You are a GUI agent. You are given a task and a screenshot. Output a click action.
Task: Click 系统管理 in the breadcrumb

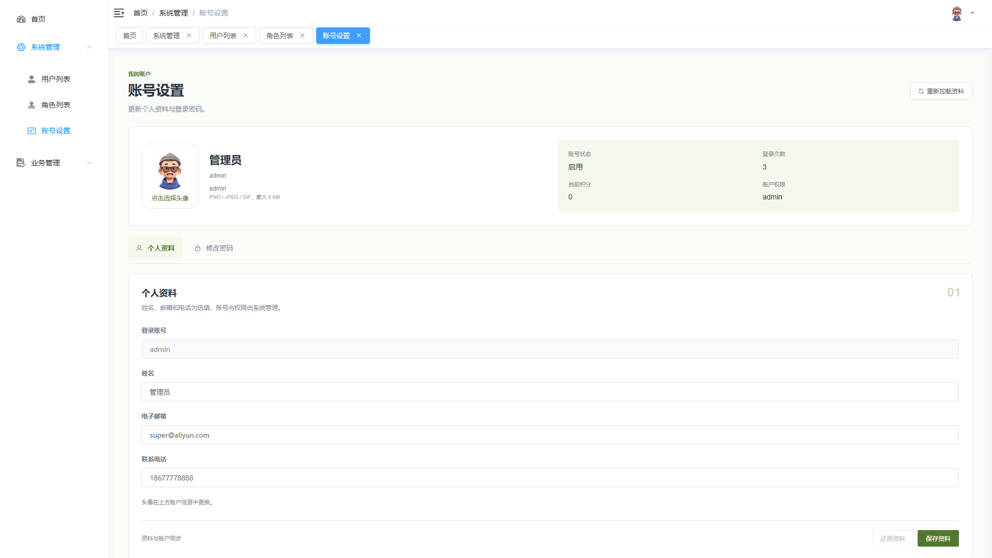(174, 13)
